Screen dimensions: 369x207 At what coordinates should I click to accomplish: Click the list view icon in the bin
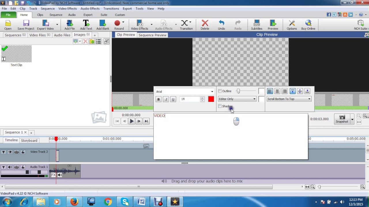click(99, 41)
